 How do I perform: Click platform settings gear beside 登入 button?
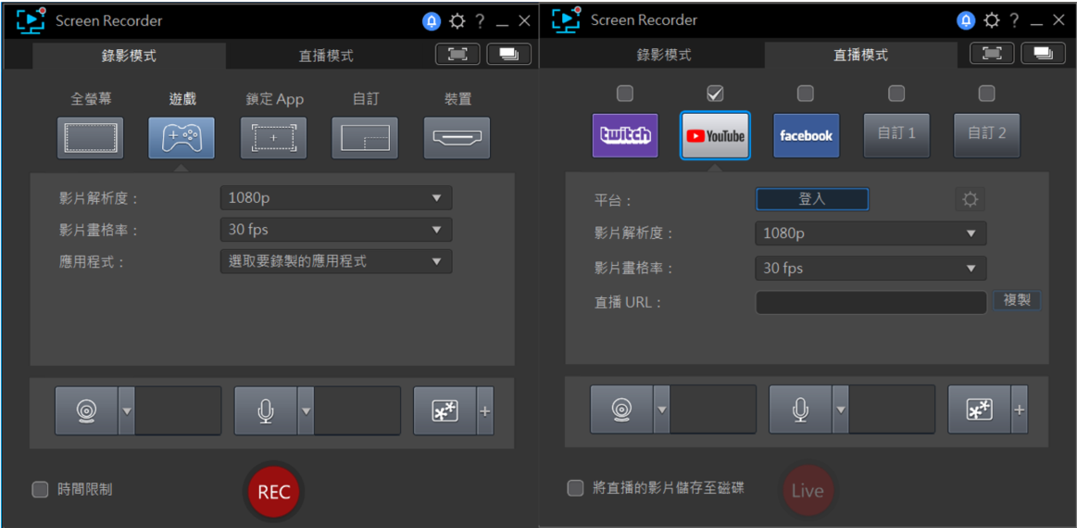point(970,199)
